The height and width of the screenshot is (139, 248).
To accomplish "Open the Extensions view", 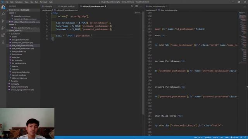I will [3, 35].
